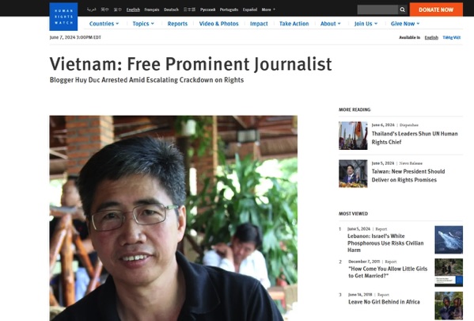This screenshot has width=474, height=321.
Task: Click the Human Rights Watch logo
Action: [63, 17]
